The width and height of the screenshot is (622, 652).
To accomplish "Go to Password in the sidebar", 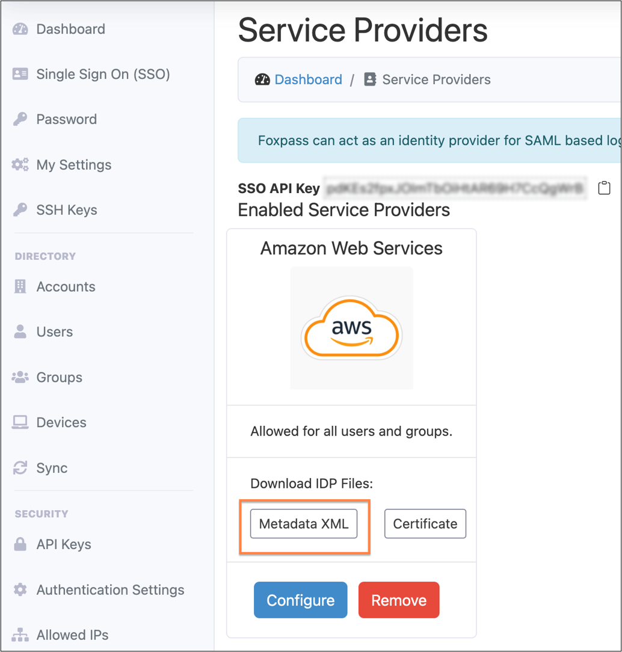I will tap(67, 119).
